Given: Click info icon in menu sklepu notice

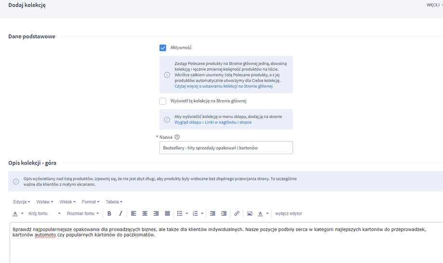Looking at the screenshot, I should click(x=167, y=119).
